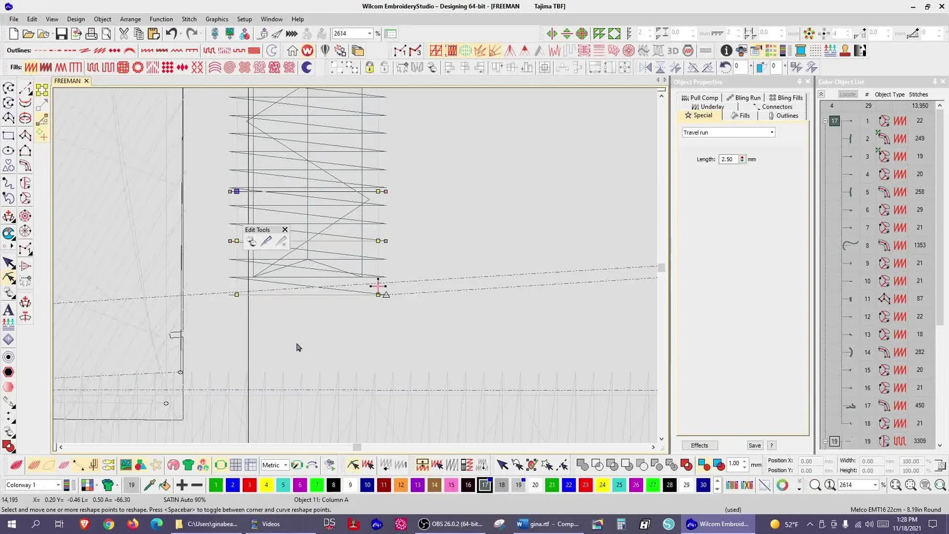The image size is (949, 534).
Task: Click the Print icon in the toolbar
Action: click(91, 34)
